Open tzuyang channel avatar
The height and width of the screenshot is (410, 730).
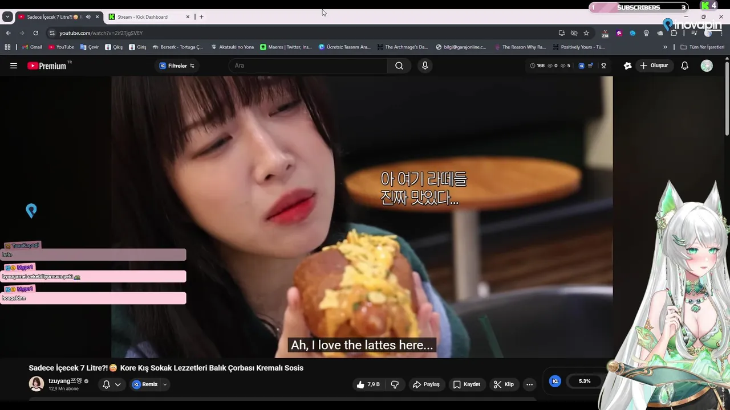coord(36,384)
